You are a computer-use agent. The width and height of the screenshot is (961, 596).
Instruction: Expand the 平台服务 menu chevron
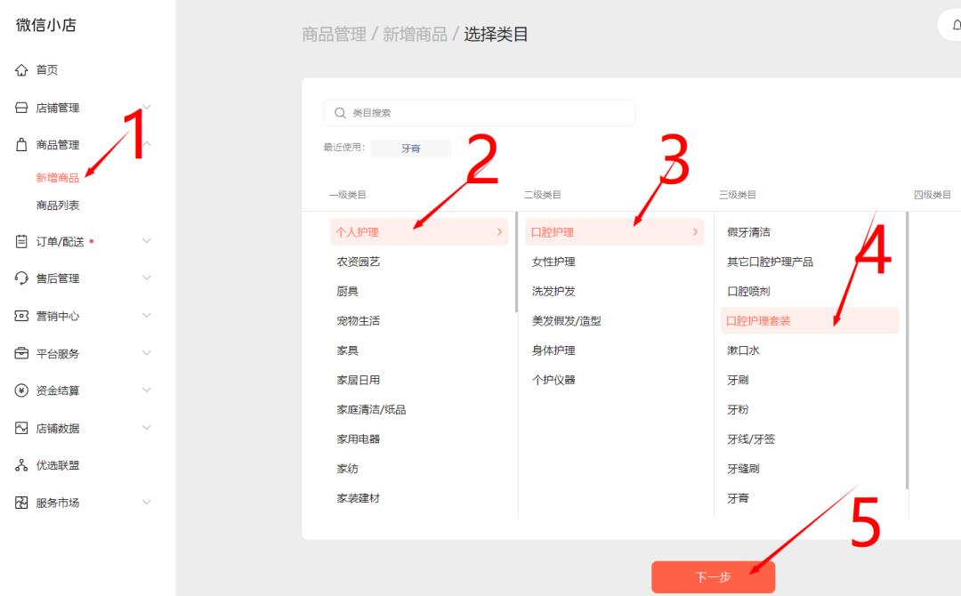tap(147, 353)
